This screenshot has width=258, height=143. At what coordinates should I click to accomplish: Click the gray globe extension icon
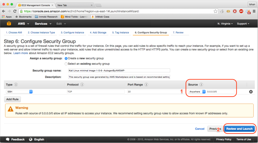[222, 11]
